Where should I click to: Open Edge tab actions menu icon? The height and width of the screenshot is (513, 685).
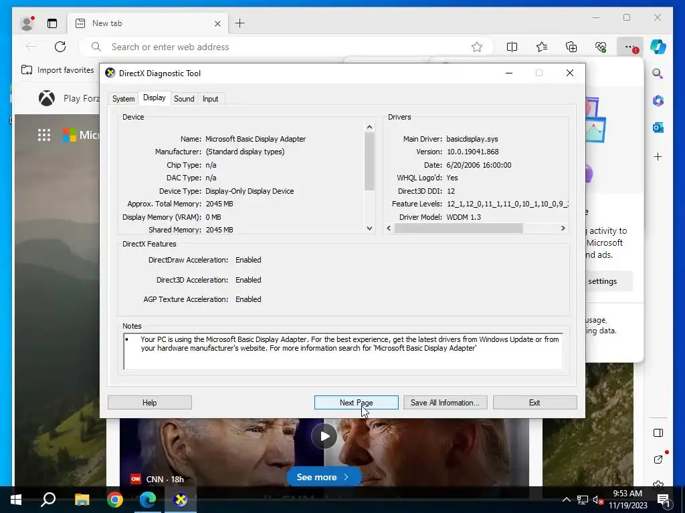point(52,23)
